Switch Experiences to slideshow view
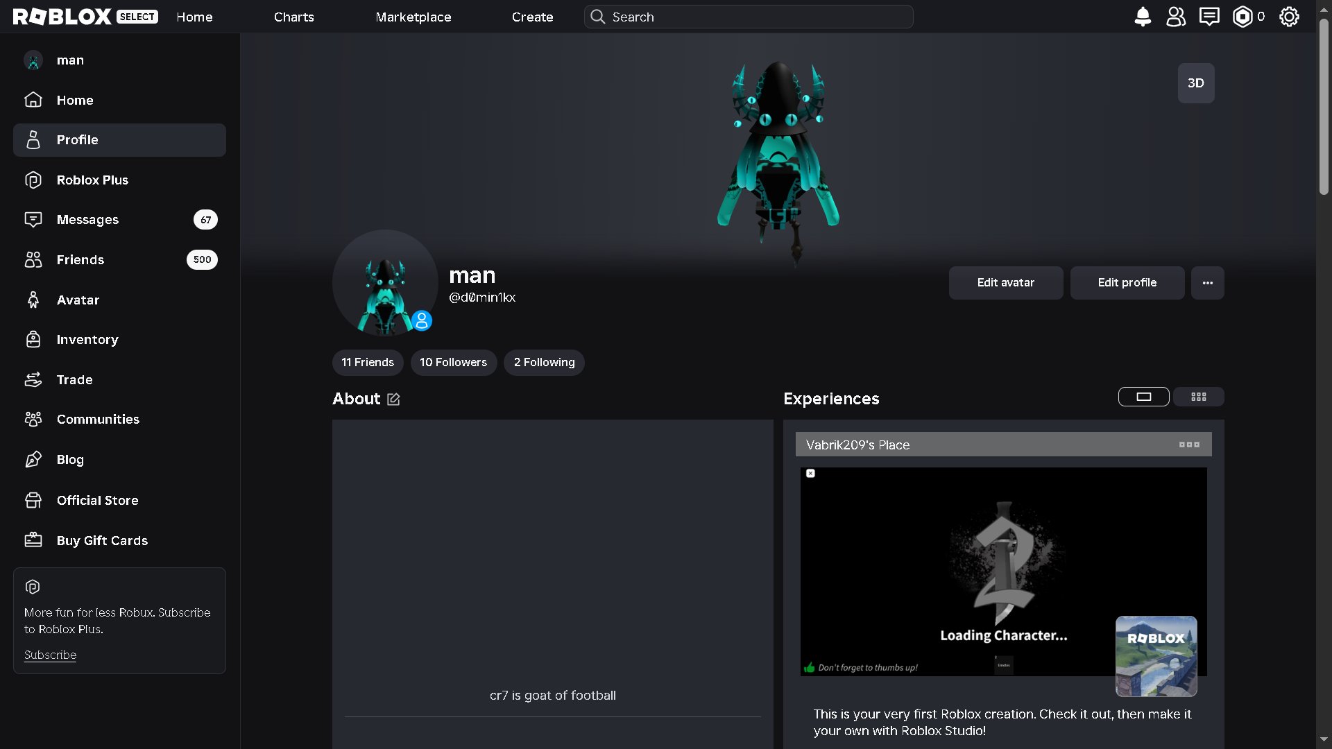The width and height of the screenshot is (1332, 749). (1144, 397)
